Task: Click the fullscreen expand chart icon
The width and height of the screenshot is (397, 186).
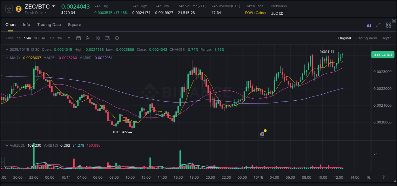Action: 378,25
